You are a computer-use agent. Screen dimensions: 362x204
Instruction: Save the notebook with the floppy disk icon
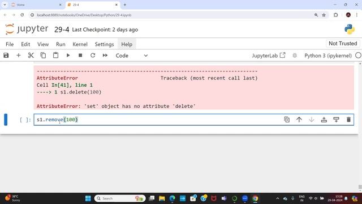point(6,56)
